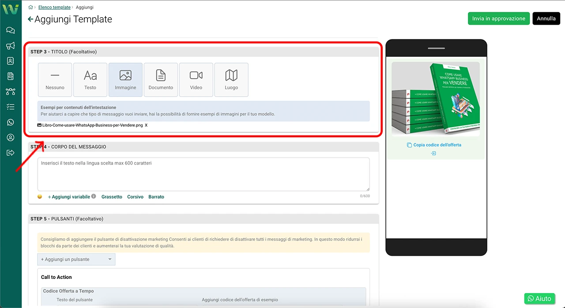Viewport: 565px width, 308px height.
Task: Open Elenco template breadcrumb link
Action: [54, 8]
